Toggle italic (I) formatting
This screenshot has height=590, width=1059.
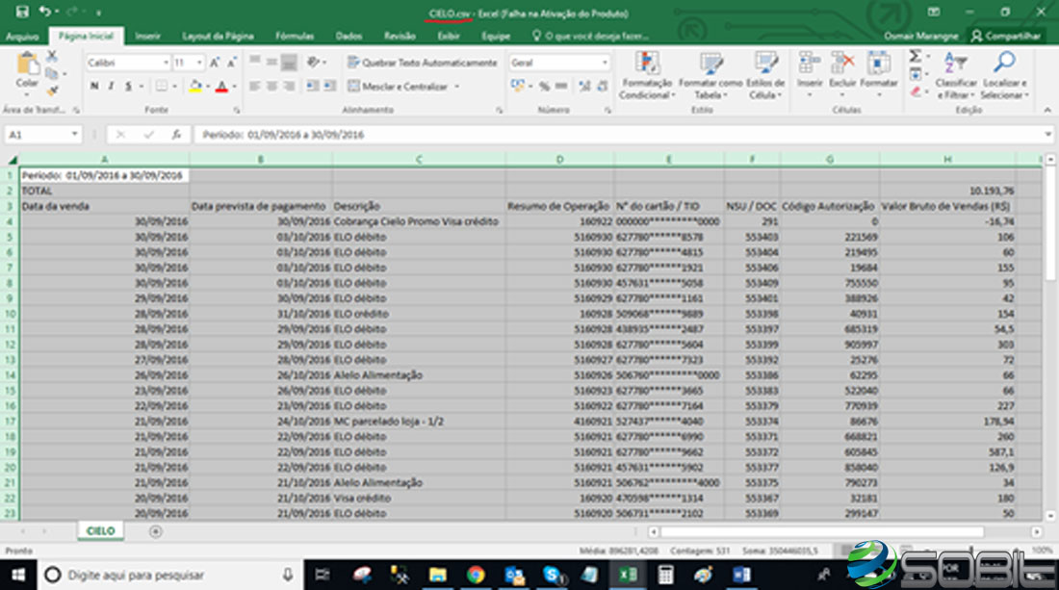coord(112,87)
